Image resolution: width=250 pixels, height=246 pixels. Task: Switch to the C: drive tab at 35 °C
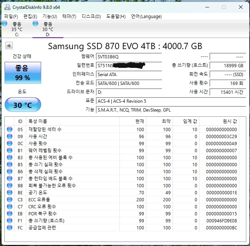tap(17, 29)
